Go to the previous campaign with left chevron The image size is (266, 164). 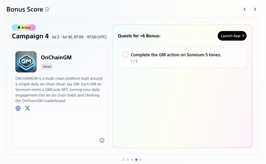pyautogui.click(x=244, y=9)
